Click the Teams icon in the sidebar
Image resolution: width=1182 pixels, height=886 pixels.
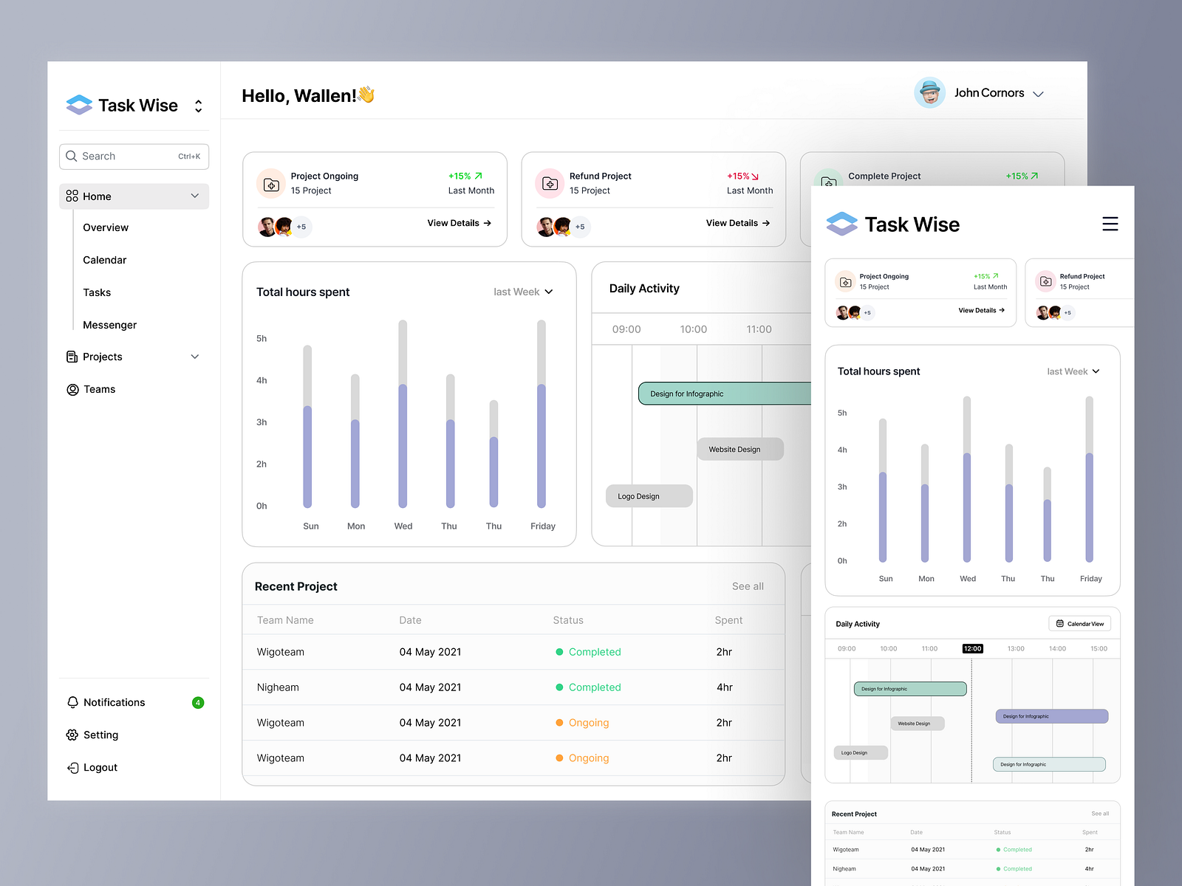72,389
